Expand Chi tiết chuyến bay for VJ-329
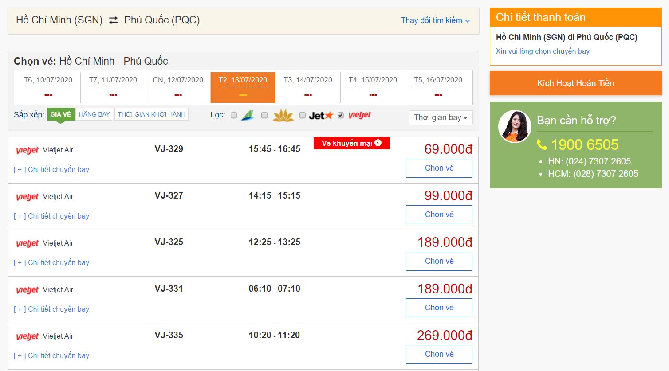 pyautogui.click(x=51, y=169)
